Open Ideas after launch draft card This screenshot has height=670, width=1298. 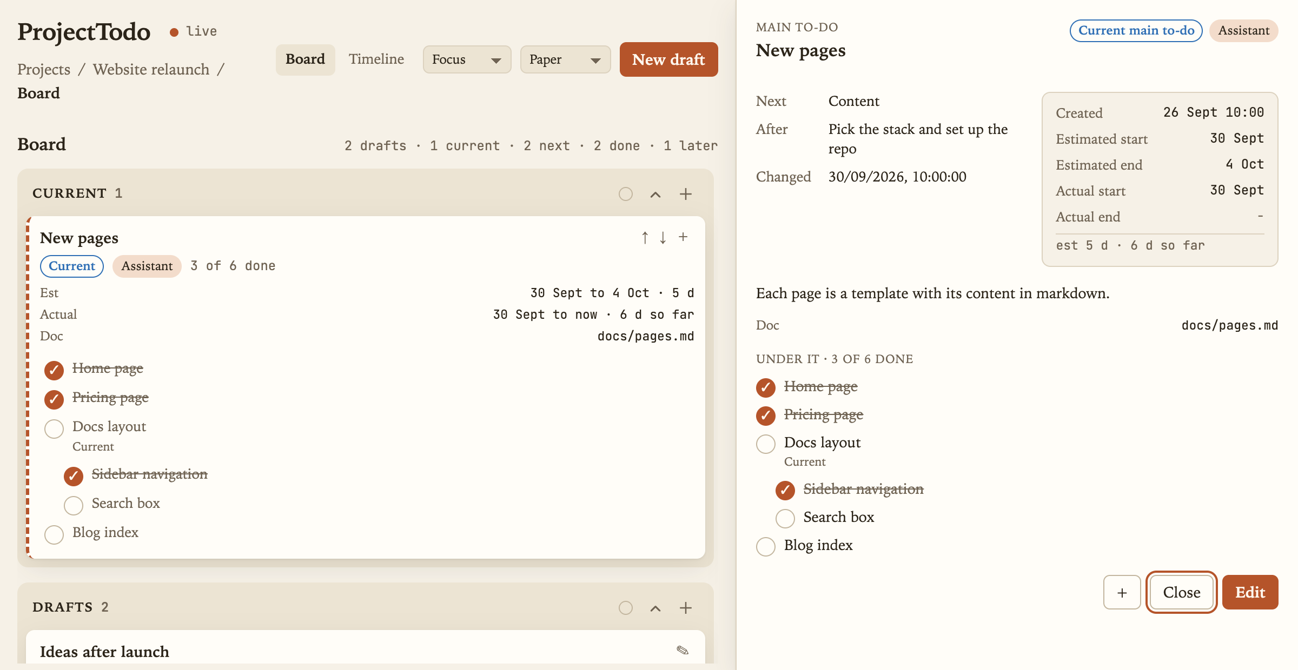tap(104, 652)
